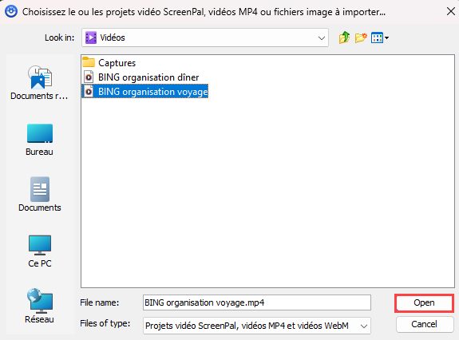Click the Vidéos folder icon in Look in
459x340 pixels.
coord(91,38)
